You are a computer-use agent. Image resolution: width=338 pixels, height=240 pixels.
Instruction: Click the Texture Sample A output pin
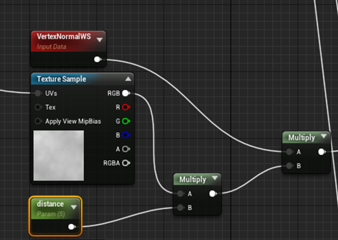(x=126, y=149)
